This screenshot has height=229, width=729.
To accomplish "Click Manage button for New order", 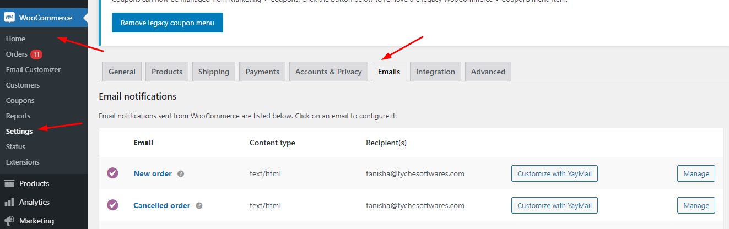I will 696,173.
